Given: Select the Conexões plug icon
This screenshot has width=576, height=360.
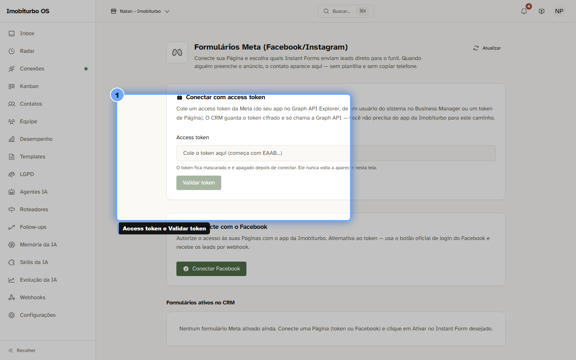Looking at the screenshot, I should click(x=12, y=69).
